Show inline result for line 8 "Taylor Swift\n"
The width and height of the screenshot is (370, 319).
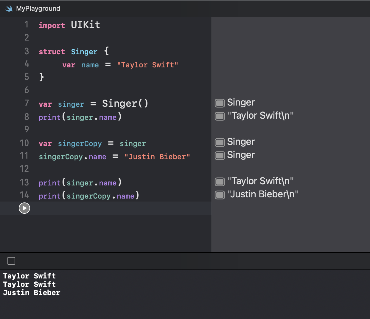[220, 116]
